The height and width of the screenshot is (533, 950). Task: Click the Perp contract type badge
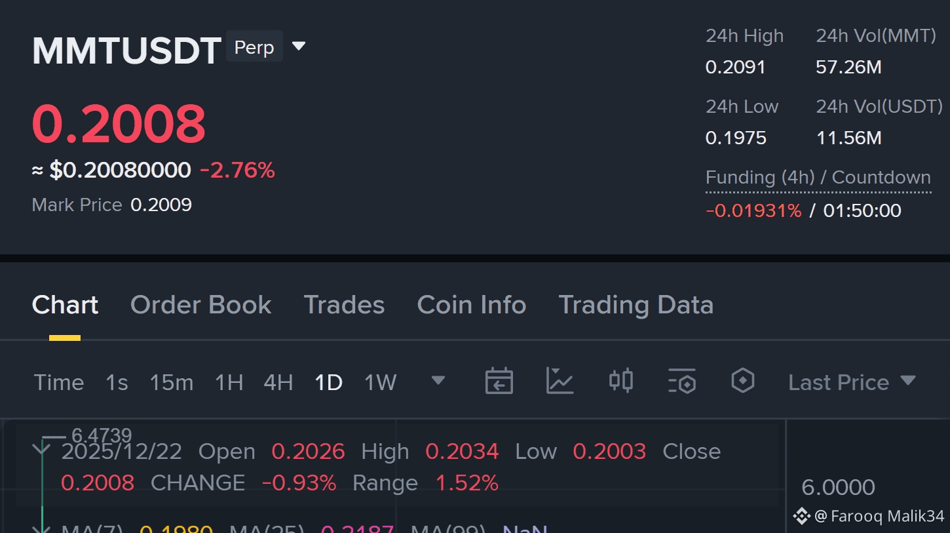pyautogui.click(x=254, y=47)
